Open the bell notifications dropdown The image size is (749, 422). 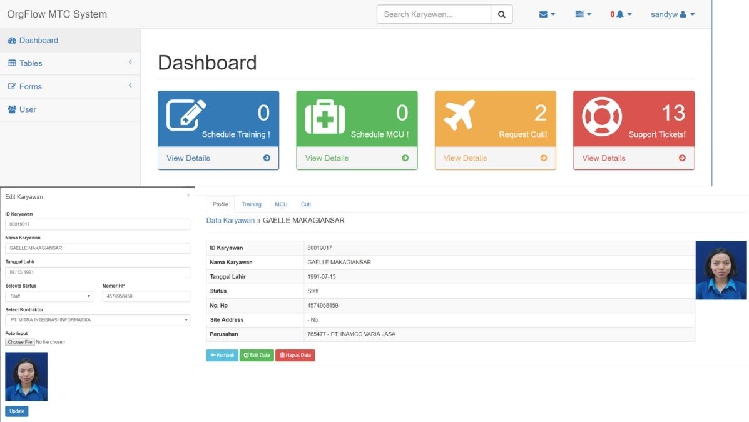coord(621,14)
